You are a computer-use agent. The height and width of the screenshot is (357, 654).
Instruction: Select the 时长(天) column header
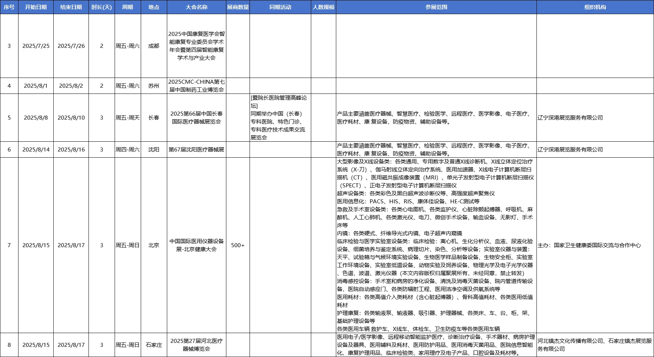[x=102, y=7]
